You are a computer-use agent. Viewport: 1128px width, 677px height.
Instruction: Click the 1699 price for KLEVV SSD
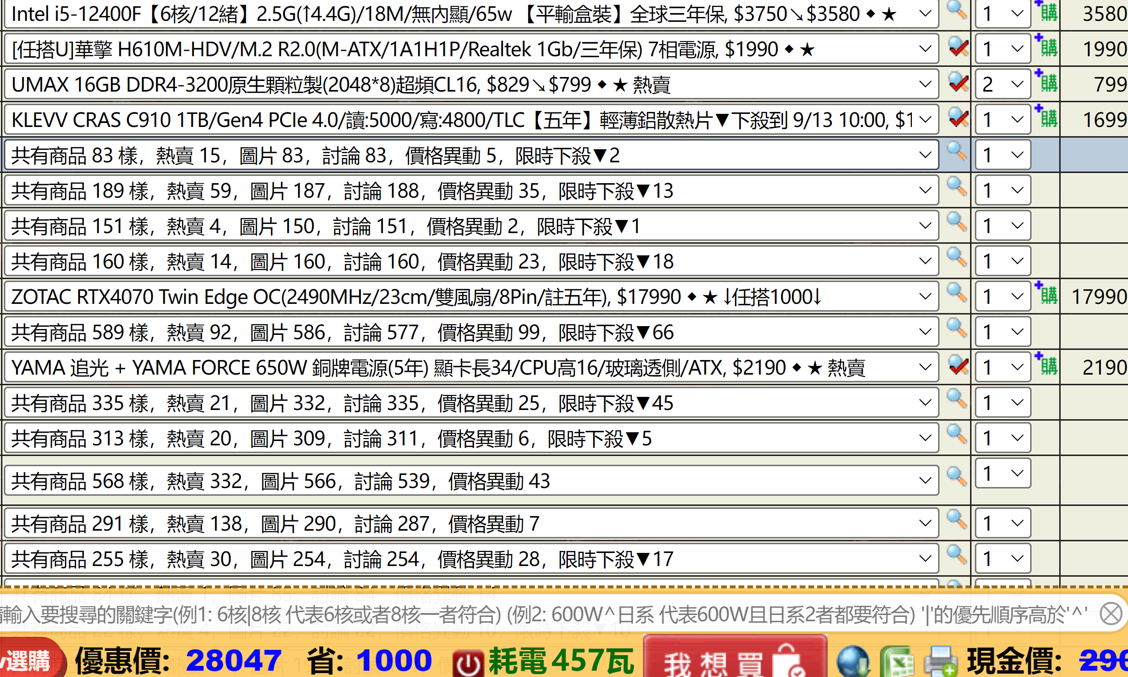pos(1104,120)
